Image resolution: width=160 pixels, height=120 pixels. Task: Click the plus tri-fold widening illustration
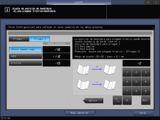(97, 69)
